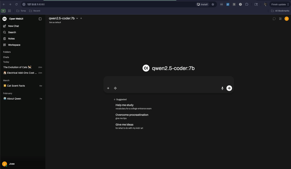Open the Jose user menu at bottom

click(23, 164)
